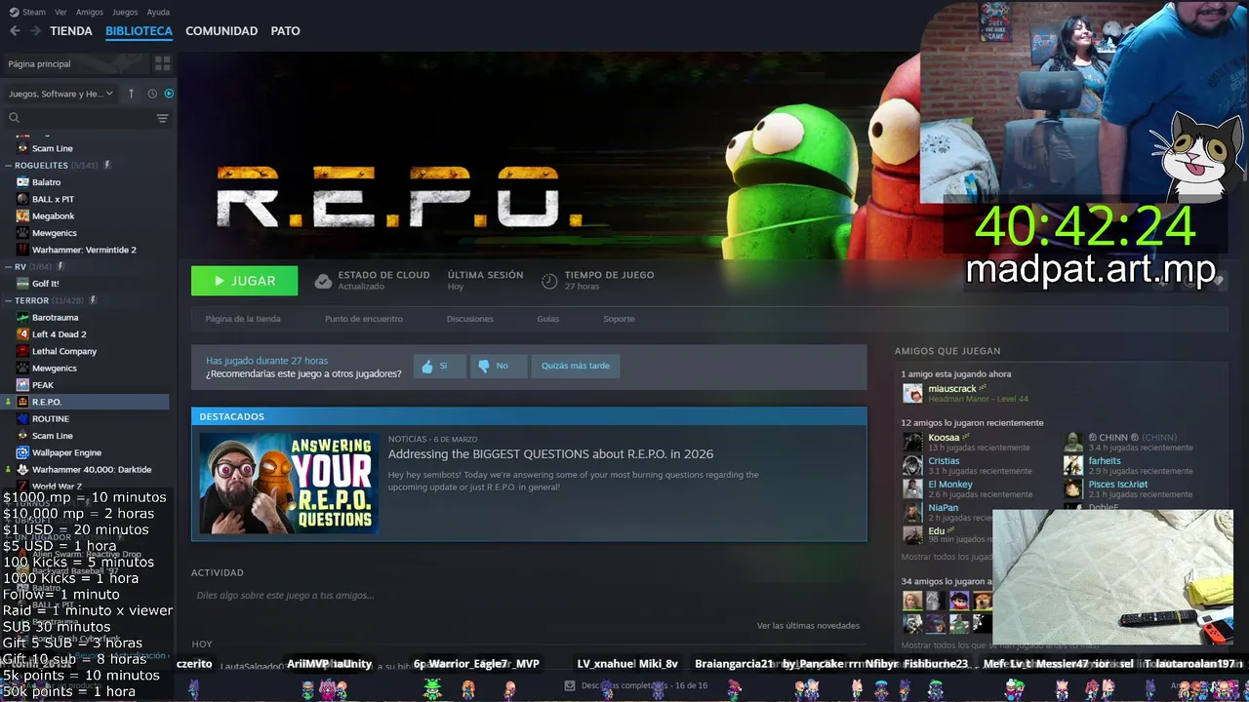Open CHINN friend avatar
The image size is (1249, 702).
[1072, 442]
